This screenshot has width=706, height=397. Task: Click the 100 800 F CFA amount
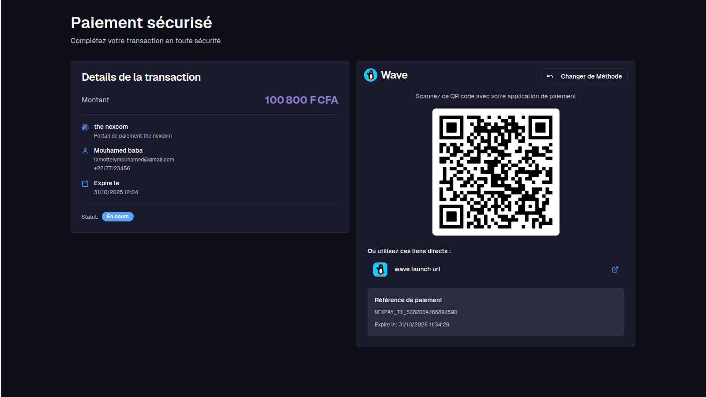[301, 100]
